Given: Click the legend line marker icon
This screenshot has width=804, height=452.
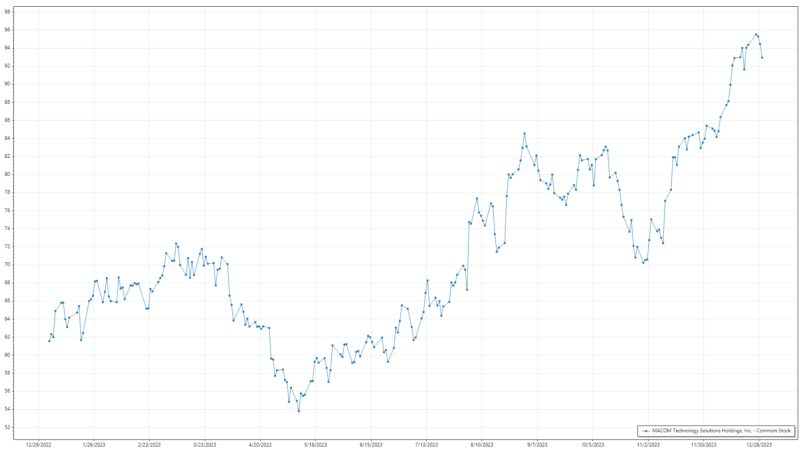Looking at the screenshot, I should [x=646, y=431].
